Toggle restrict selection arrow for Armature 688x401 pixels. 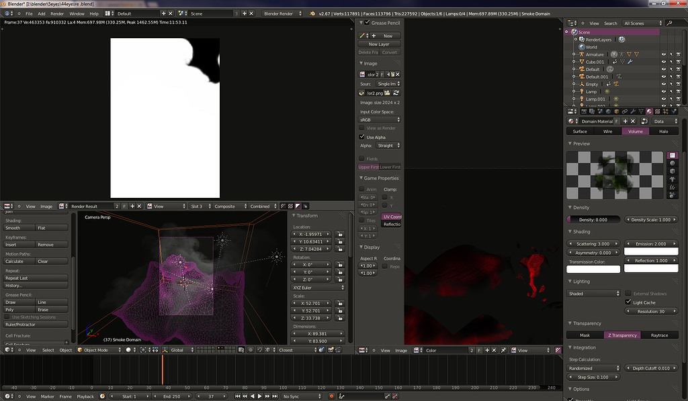671,54
